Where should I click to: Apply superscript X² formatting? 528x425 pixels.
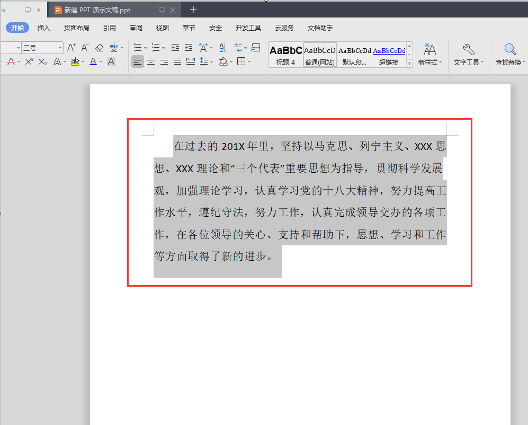coord(29,61)
